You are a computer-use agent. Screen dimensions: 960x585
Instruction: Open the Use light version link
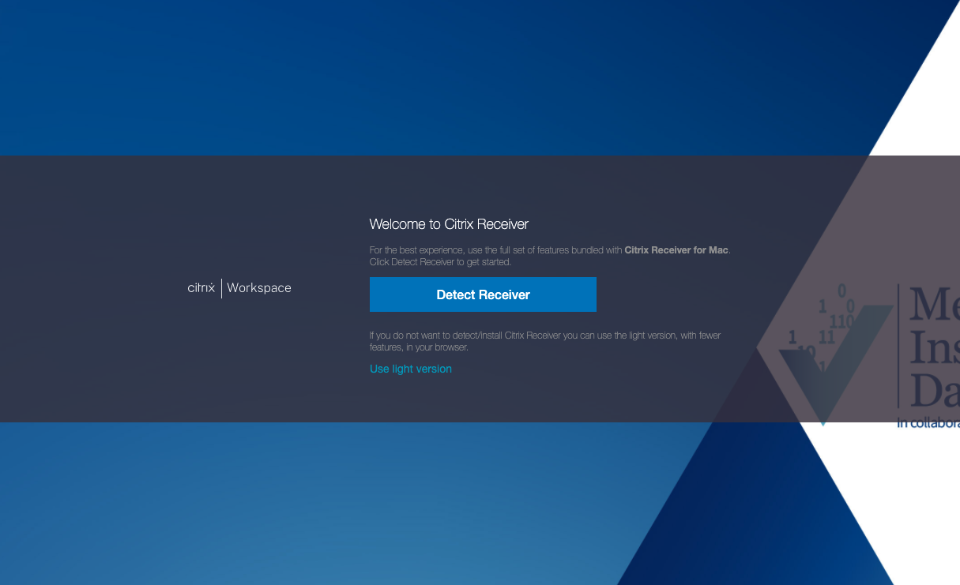point(410,369)
